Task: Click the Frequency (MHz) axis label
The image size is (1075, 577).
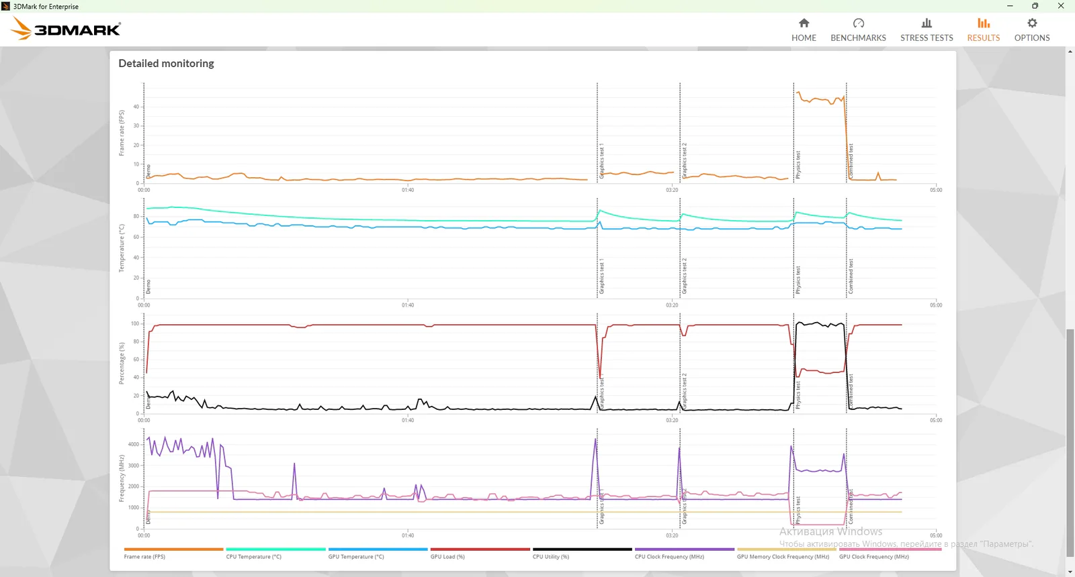Action: tap(122, 478)
